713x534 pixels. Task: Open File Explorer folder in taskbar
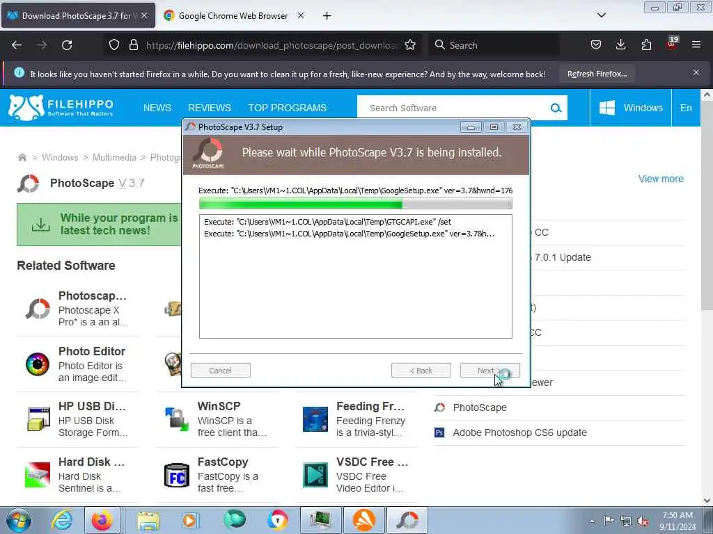point(148,520)
